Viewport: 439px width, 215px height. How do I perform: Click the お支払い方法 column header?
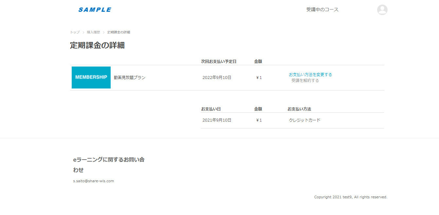[299, 109]
